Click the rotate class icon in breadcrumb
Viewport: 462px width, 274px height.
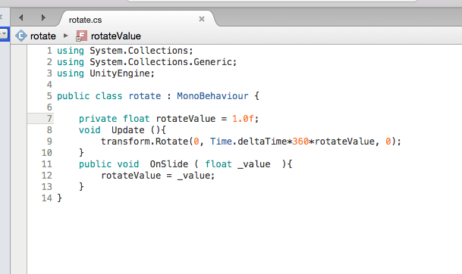(21, 36)
